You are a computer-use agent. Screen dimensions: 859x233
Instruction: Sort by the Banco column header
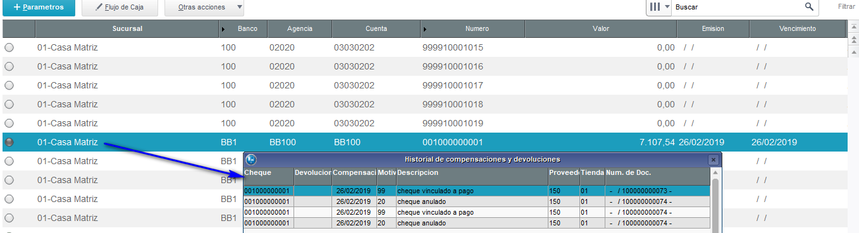[244, 29]
